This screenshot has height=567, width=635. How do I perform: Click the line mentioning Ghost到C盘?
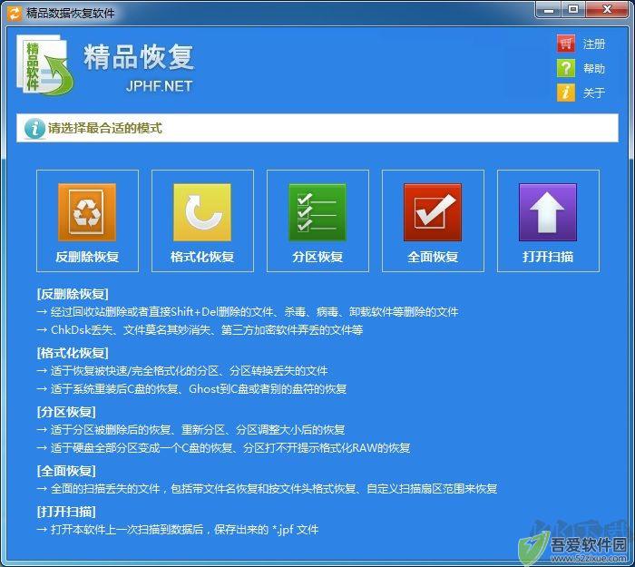click(x=191, y=389)
